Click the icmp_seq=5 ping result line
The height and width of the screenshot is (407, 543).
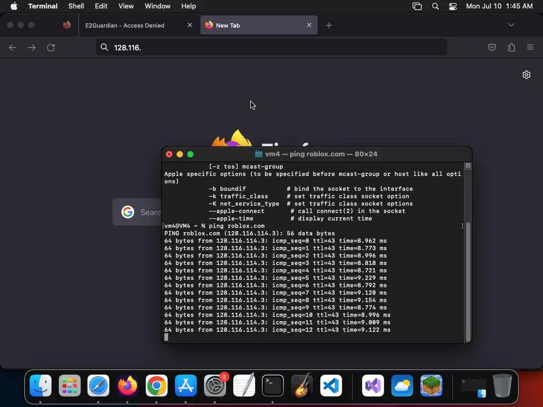click(275, 278)
